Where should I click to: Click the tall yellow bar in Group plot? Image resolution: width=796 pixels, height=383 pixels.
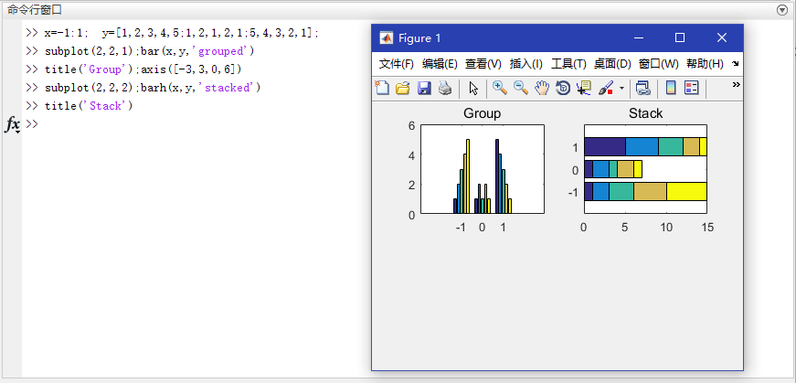(x=468, y=176)
